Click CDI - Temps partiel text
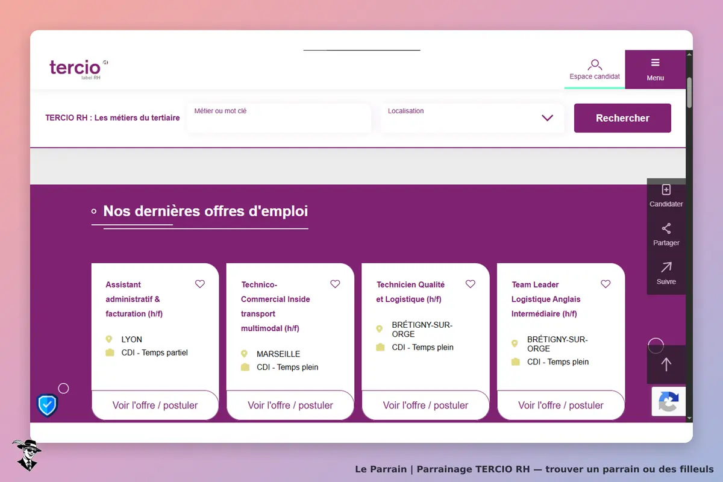This screenshot has height=482, width=723. (155, 352)
